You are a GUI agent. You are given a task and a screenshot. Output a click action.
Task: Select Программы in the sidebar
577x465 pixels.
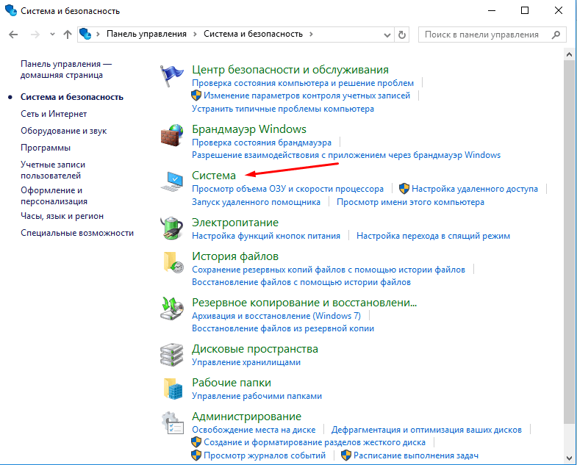(46, 148)
